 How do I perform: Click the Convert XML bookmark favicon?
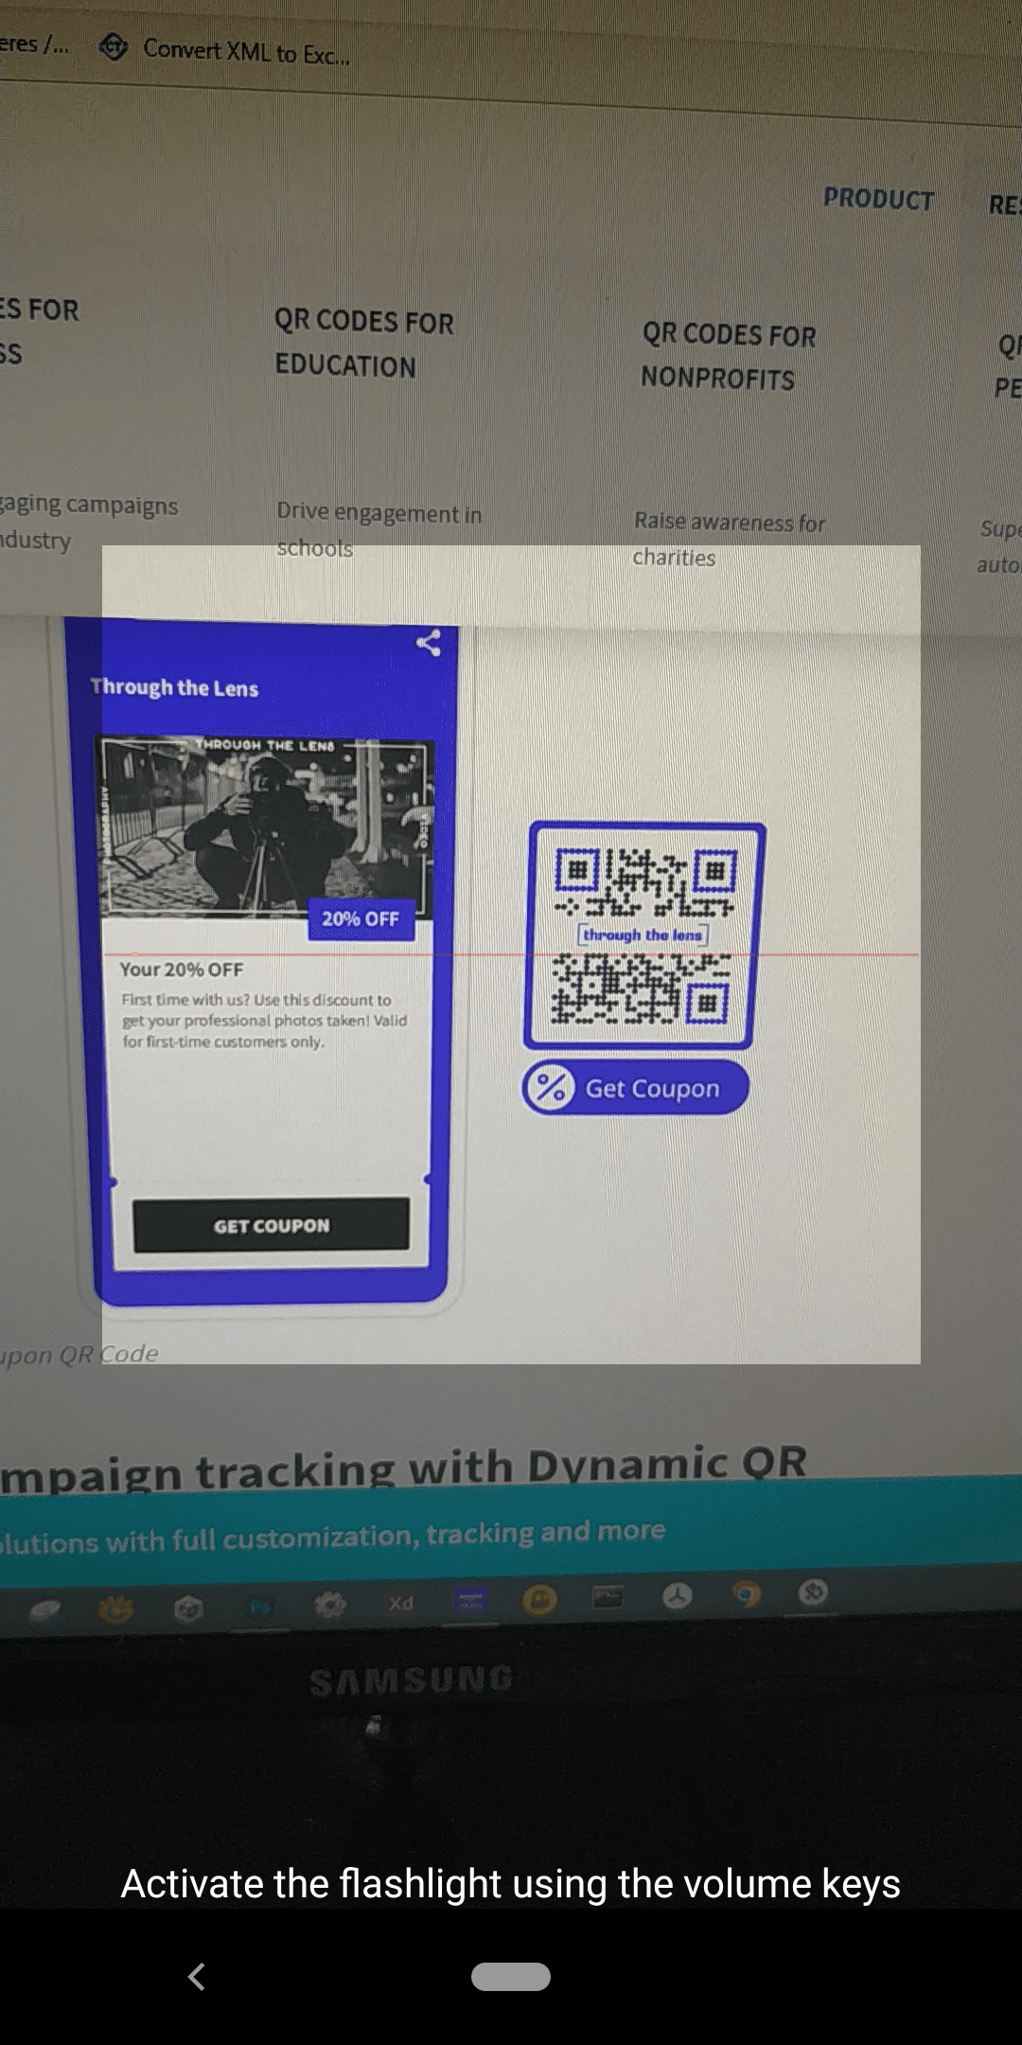pyautogui.click(x=114, y=46)
